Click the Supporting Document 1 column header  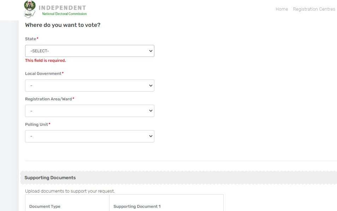(137, 206)
